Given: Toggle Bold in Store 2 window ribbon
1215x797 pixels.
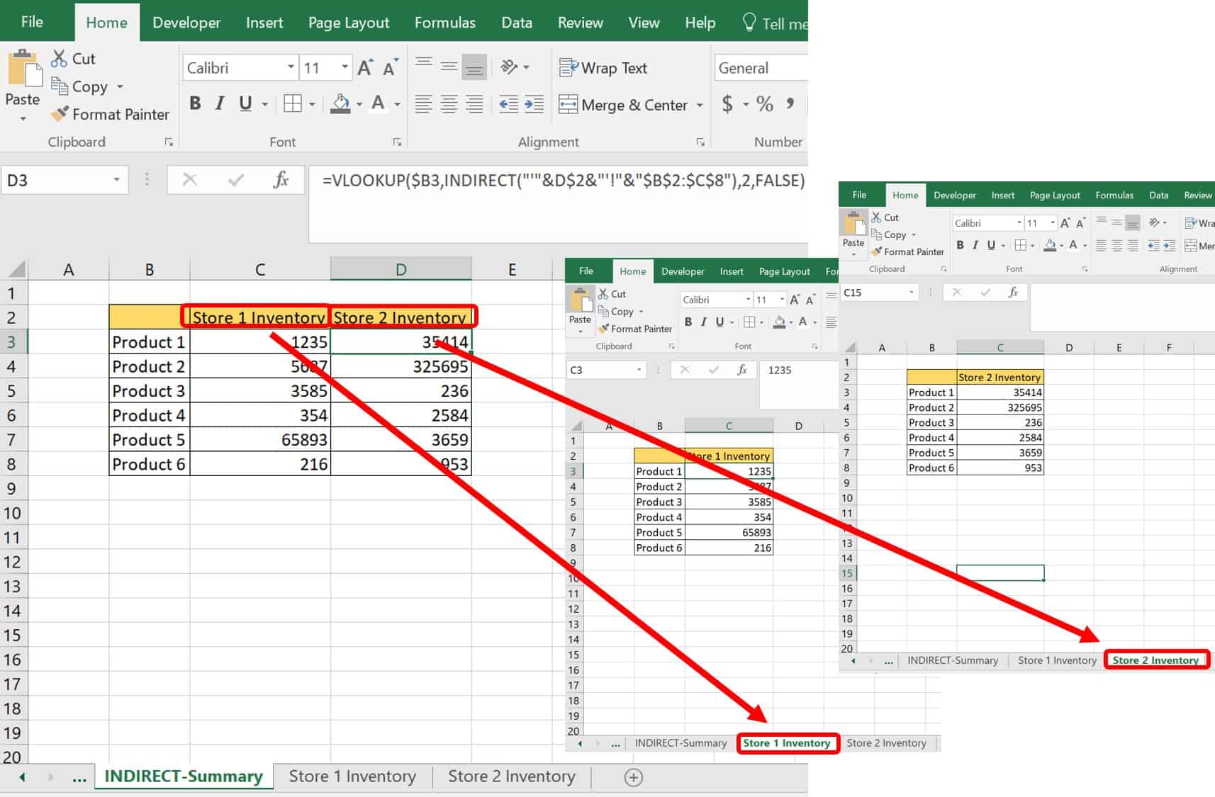Looking at the screenshot, I should point(960,245).
